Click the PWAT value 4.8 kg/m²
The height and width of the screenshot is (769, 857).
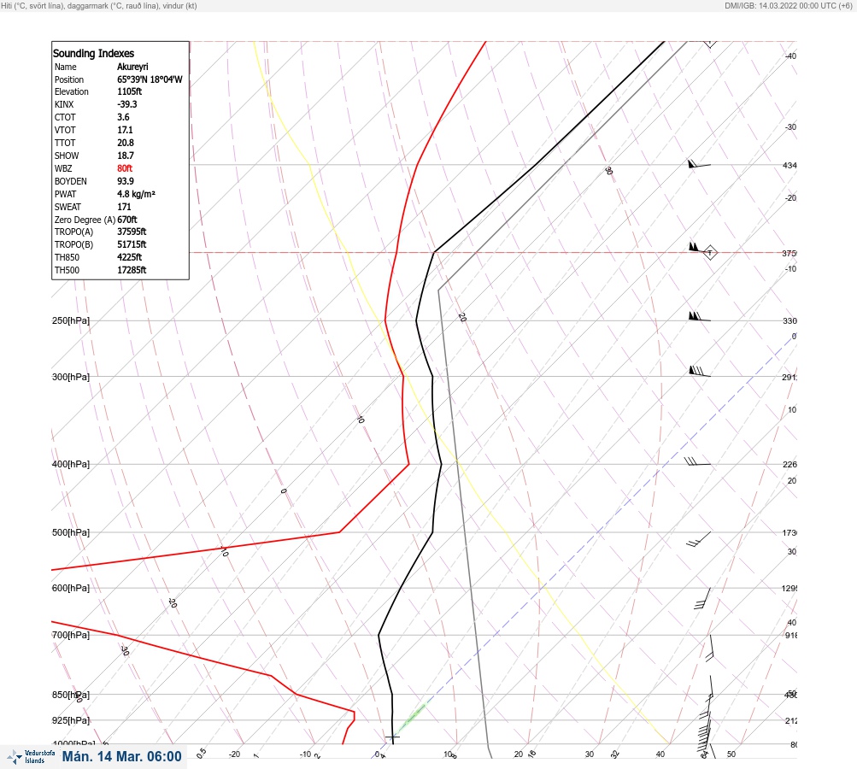[136, 194]
